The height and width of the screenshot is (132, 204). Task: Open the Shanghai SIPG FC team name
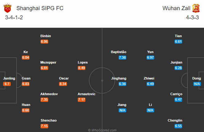tap(40, 8)
